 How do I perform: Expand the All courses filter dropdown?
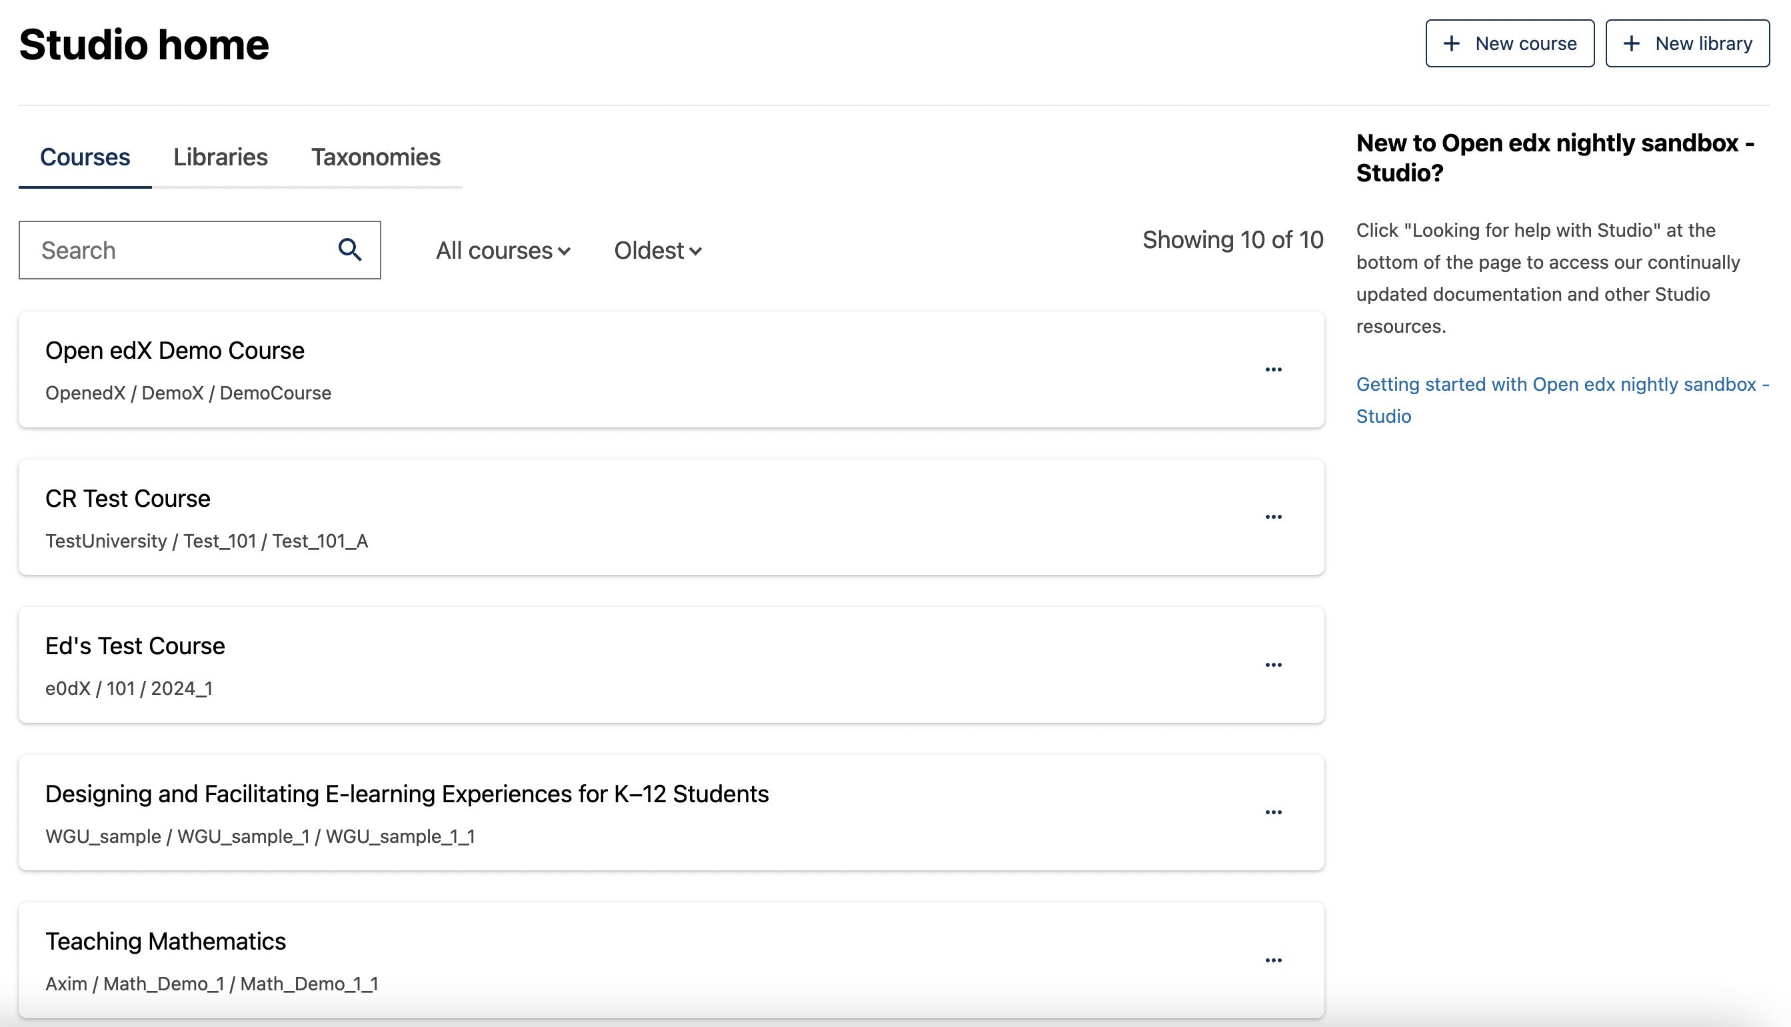(x=503, y=250)
